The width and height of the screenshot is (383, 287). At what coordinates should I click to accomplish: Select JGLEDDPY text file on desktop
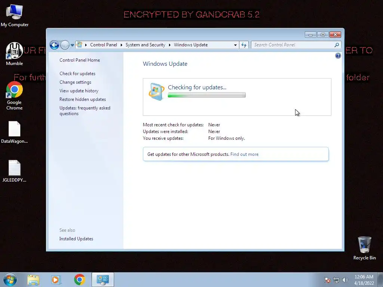[x=15, y=171]
